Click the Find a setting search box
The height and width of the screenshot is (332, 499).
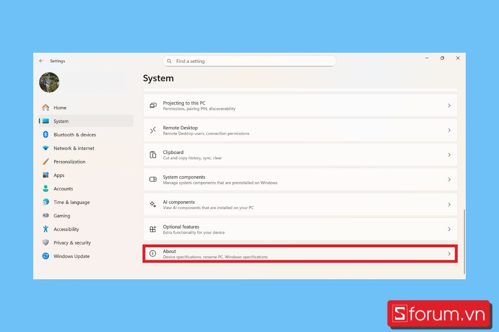(x=249, y=61)
